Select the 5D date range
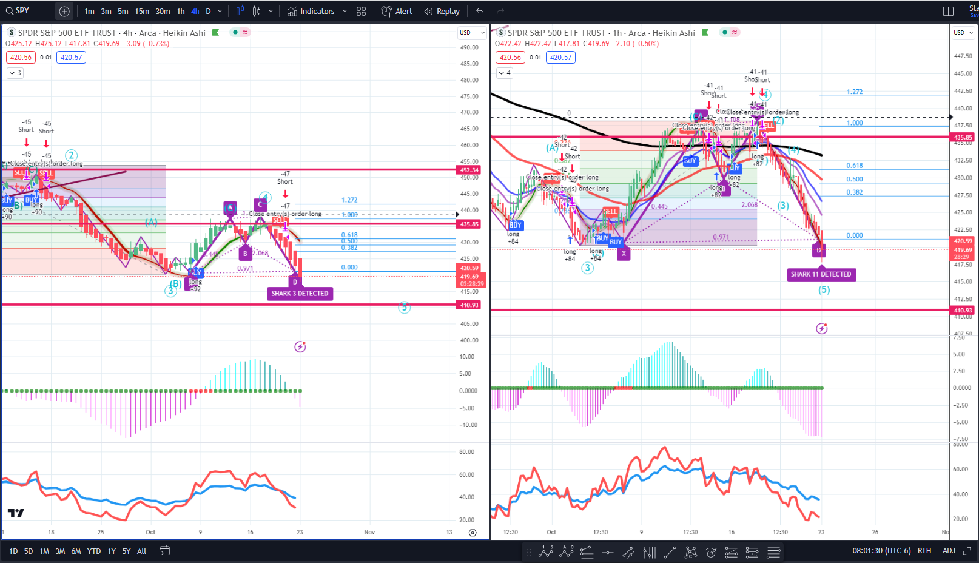Image resolution: width=979 pixels, height=563 pixels. click(29, 551)
